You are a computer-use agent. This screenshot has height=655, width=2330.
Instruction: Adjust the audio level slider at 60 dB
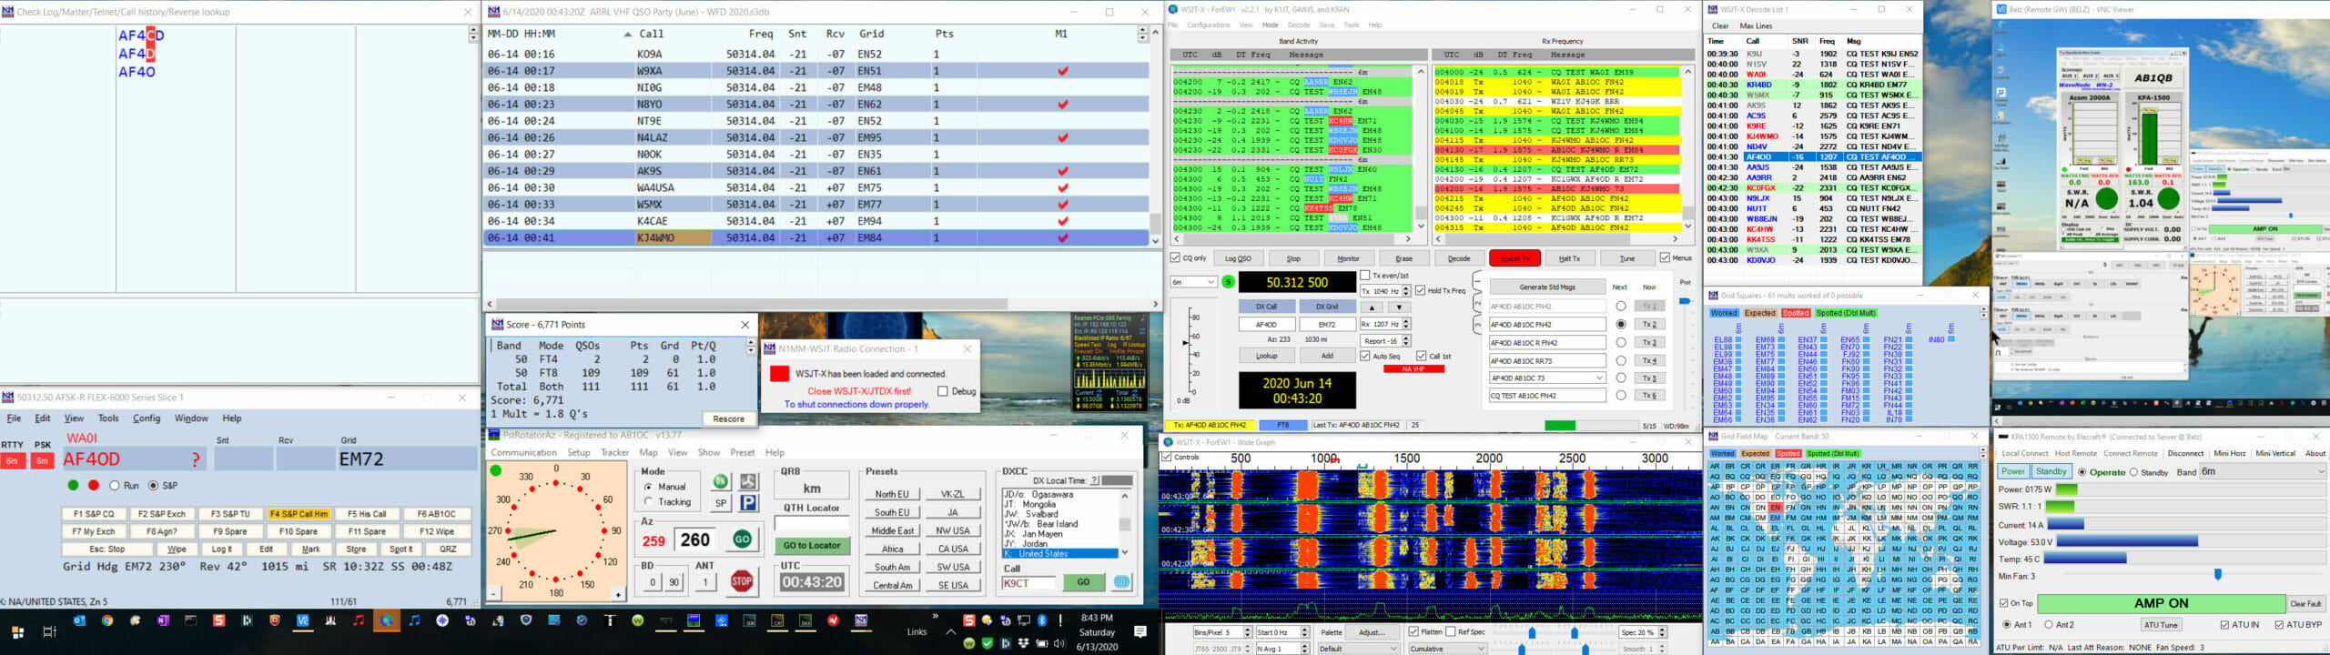(1184, 343)
